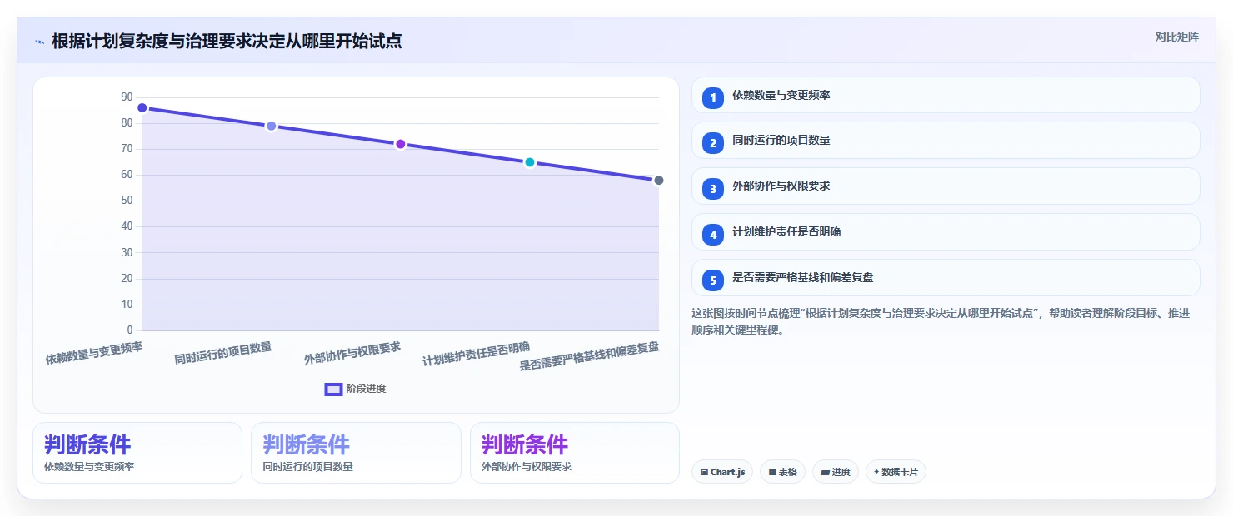Click the 进度 tag
This screenshot has height=516, width=1233.
tap(835, 472)
